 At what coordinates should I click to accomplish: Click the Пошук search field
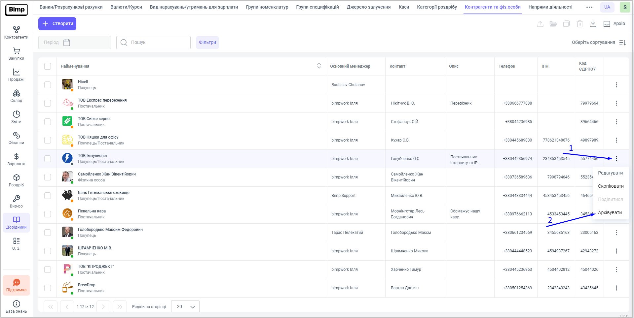pyautogui.click(x=153, y=43)
